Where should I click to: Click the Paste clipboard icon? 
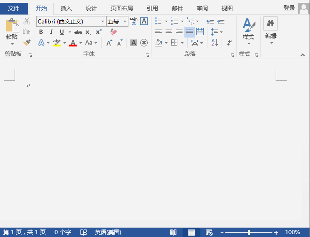(12, 25)
